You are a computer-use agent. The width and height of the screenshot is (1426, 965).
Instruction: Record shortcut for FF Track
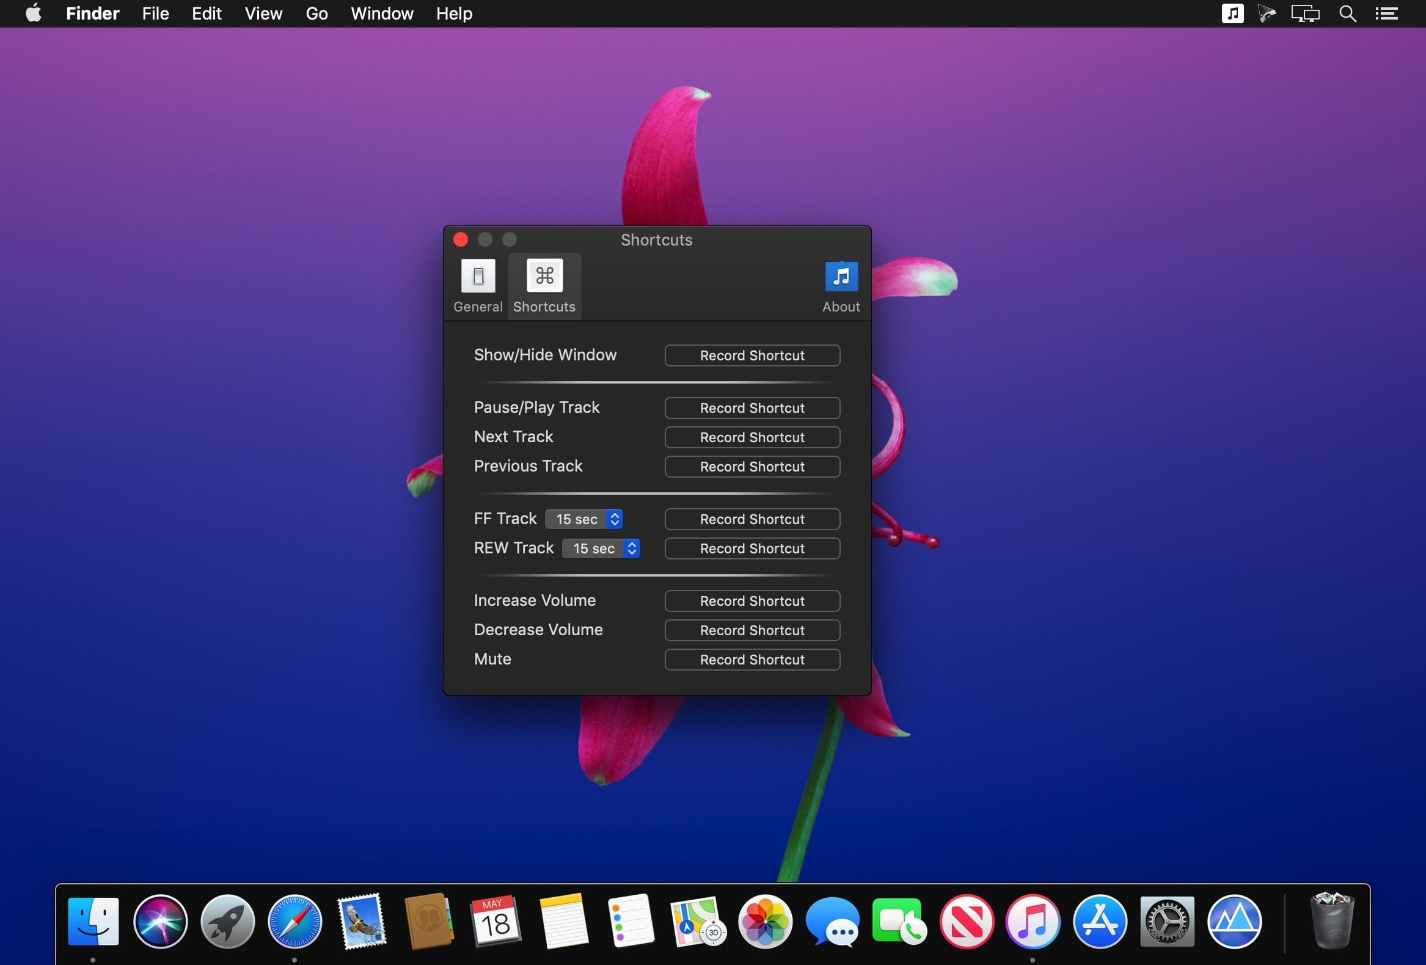click(x=752, y=519)
